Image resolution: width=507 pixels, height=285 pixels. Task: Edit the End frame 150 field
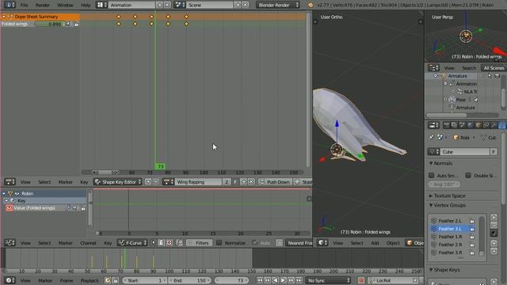[x=190, y=280]
